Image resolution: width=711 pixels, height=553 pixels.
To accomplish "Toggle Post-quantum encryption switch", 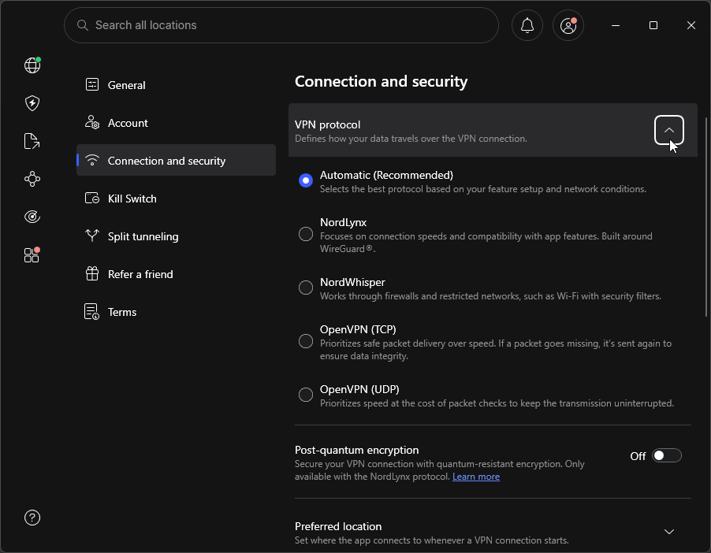I will pos(667,455).
